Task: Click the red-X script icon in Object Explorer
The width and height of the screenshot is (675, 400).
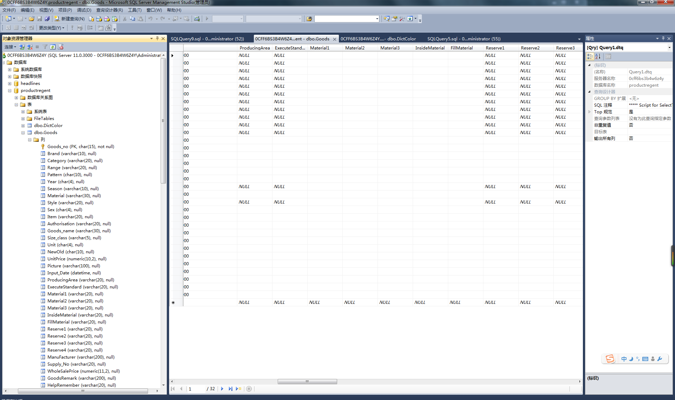Action: [60, 47]
